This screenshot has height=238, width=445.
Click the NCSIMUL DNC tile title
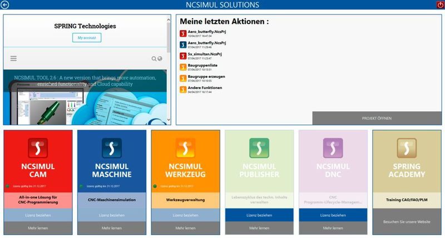point(333,170)
